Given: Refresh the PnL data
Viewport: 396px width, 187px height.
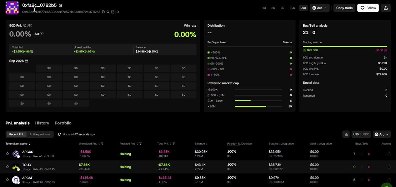Looking at the screenshot, I should tap(59, 134).
